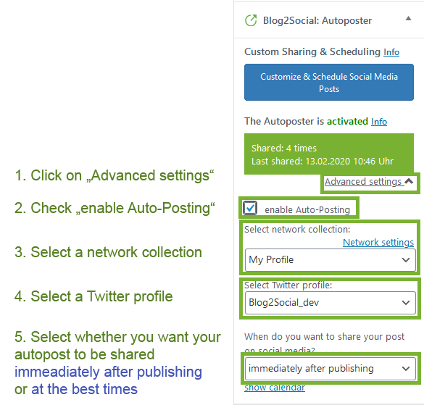Screen dimensions: 424x405
Task: Uncheck the enable Auto-Posting checkbox
Action: [250, 208]
